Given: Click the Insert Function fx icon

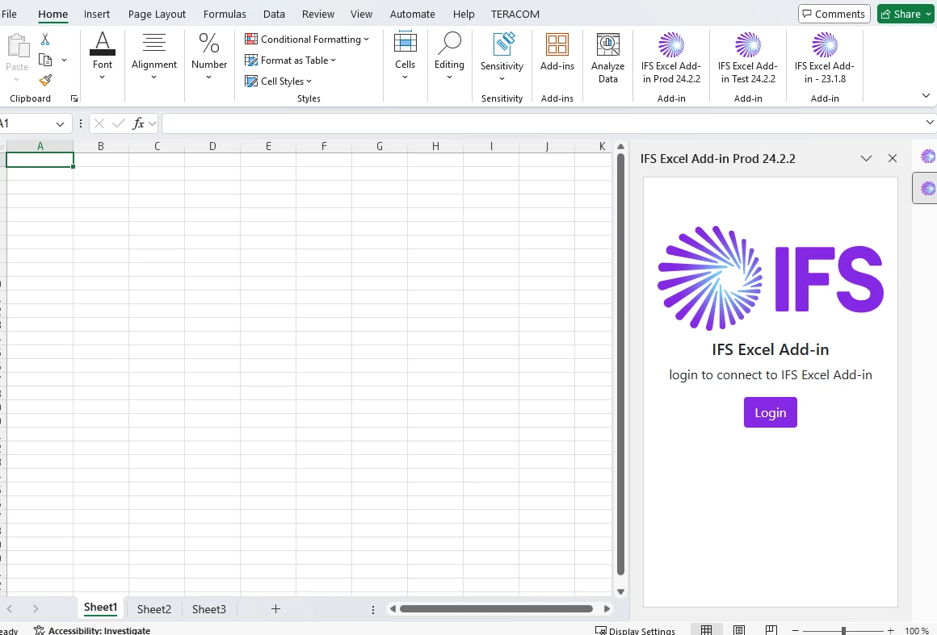Looking at the screenshot, I should click(x=139, y=123).
